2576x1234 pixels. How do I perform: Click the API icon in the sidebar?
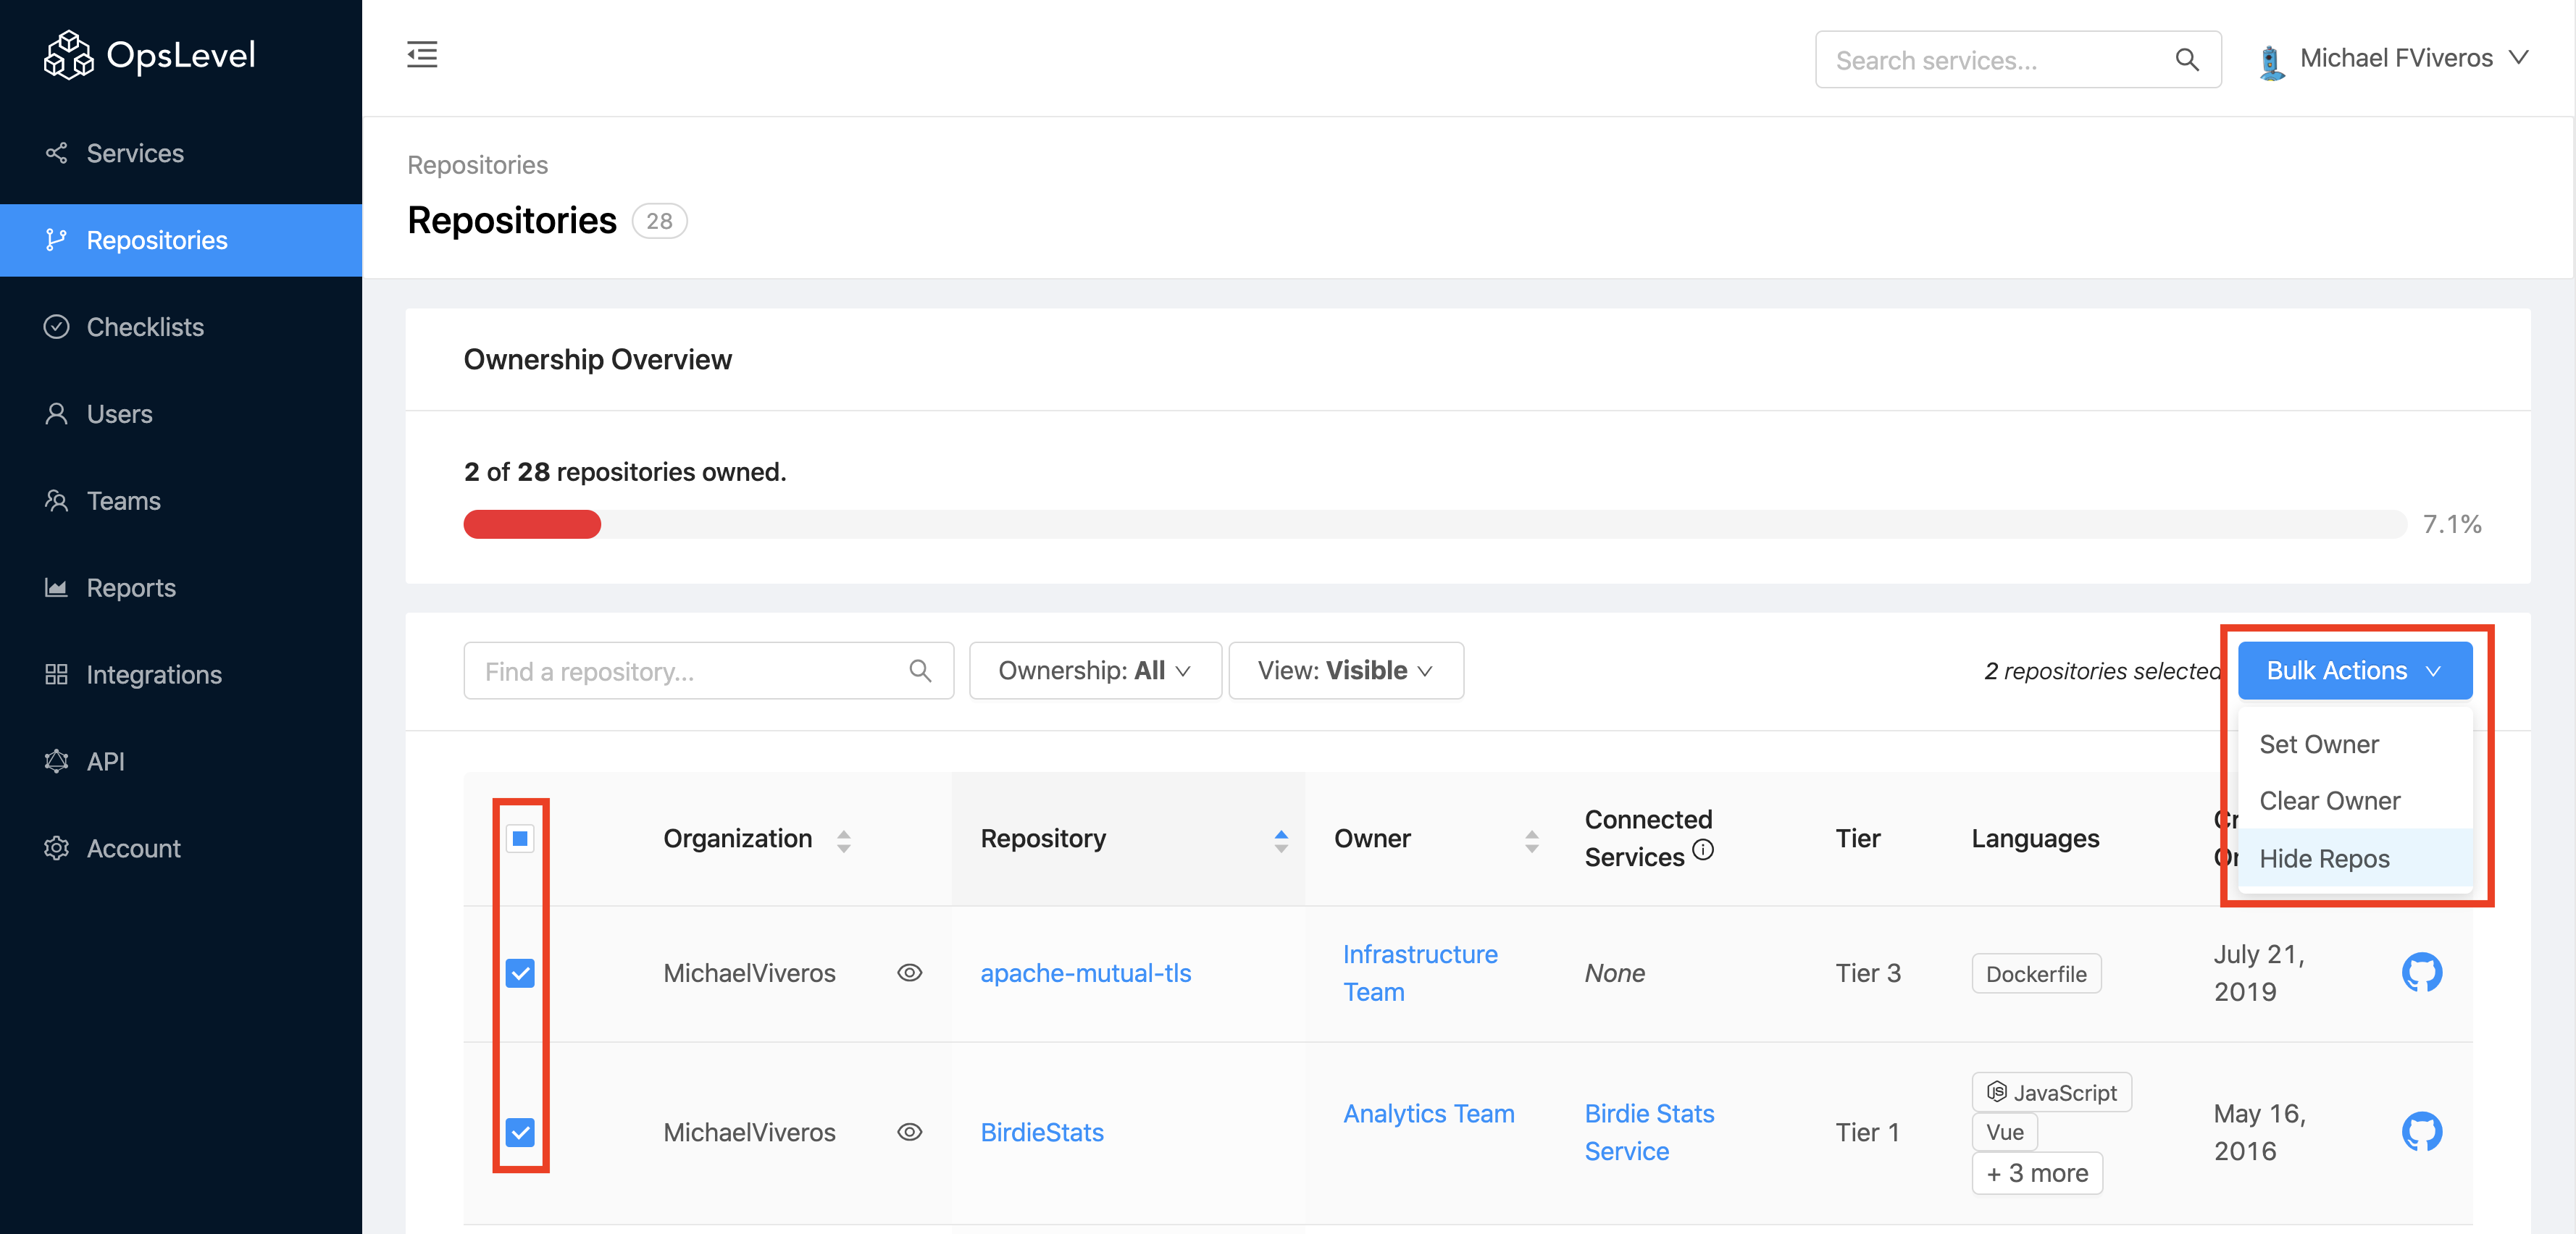coord(56,762)
